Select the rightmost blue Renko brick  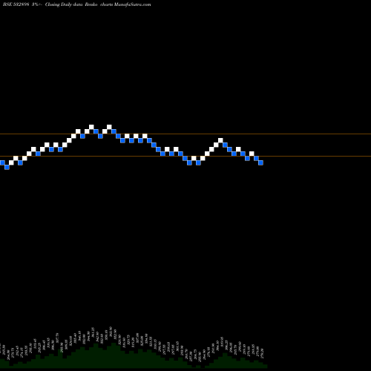click(260, 162)
